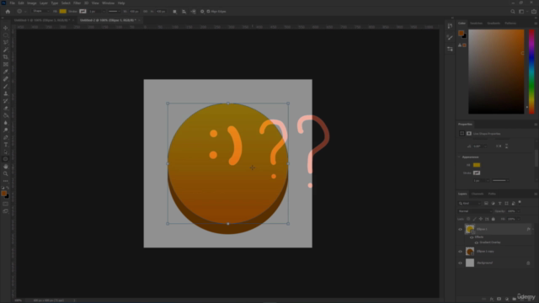Toggle the layer filter on/off switch
This screenshot has width=539, height=303.
click(520, 202)
